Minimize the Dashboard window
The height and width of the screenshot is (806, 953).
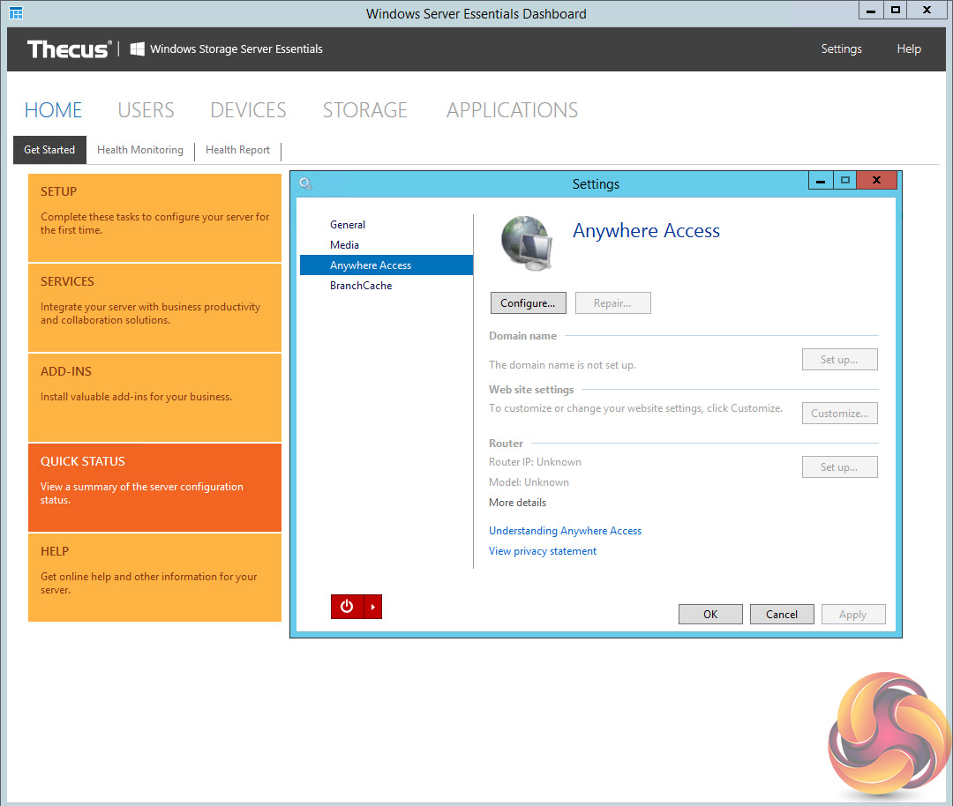tap(871, 11)
